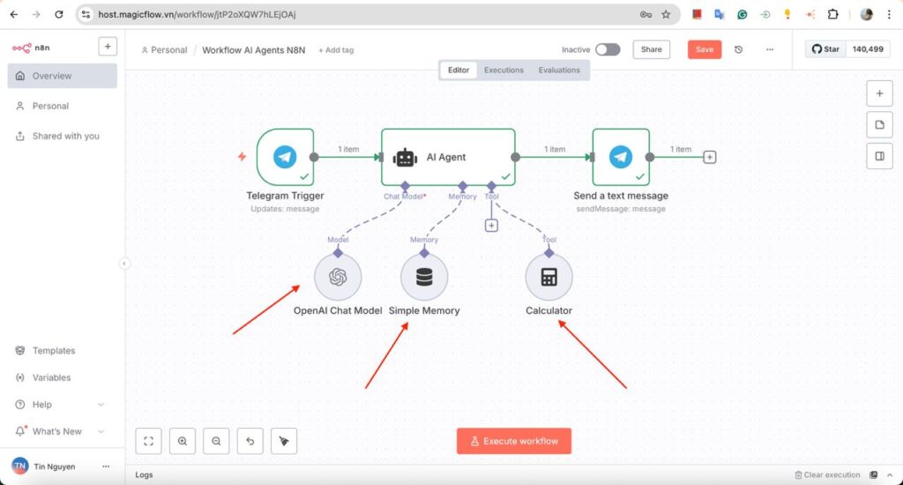Select the Calculator tool node
Viewport: 903px width, 485px height.
tap(549, 277)
